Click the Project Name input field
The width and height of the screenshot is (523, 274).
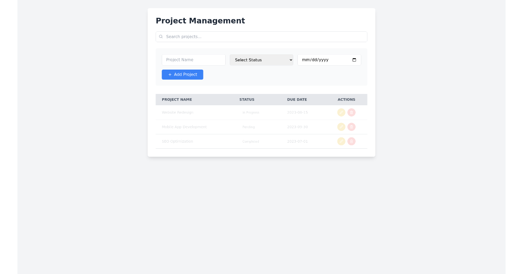[x=194, y=60]
